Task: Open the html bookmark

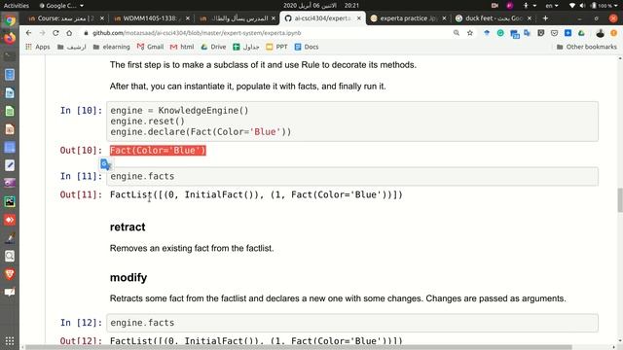Action: coord(182,47)
